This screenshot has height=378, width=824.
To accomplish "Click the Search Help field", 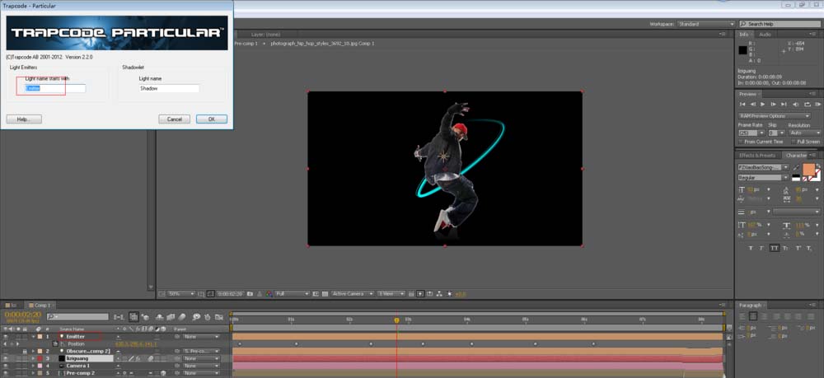I will [x=780, y=24].
